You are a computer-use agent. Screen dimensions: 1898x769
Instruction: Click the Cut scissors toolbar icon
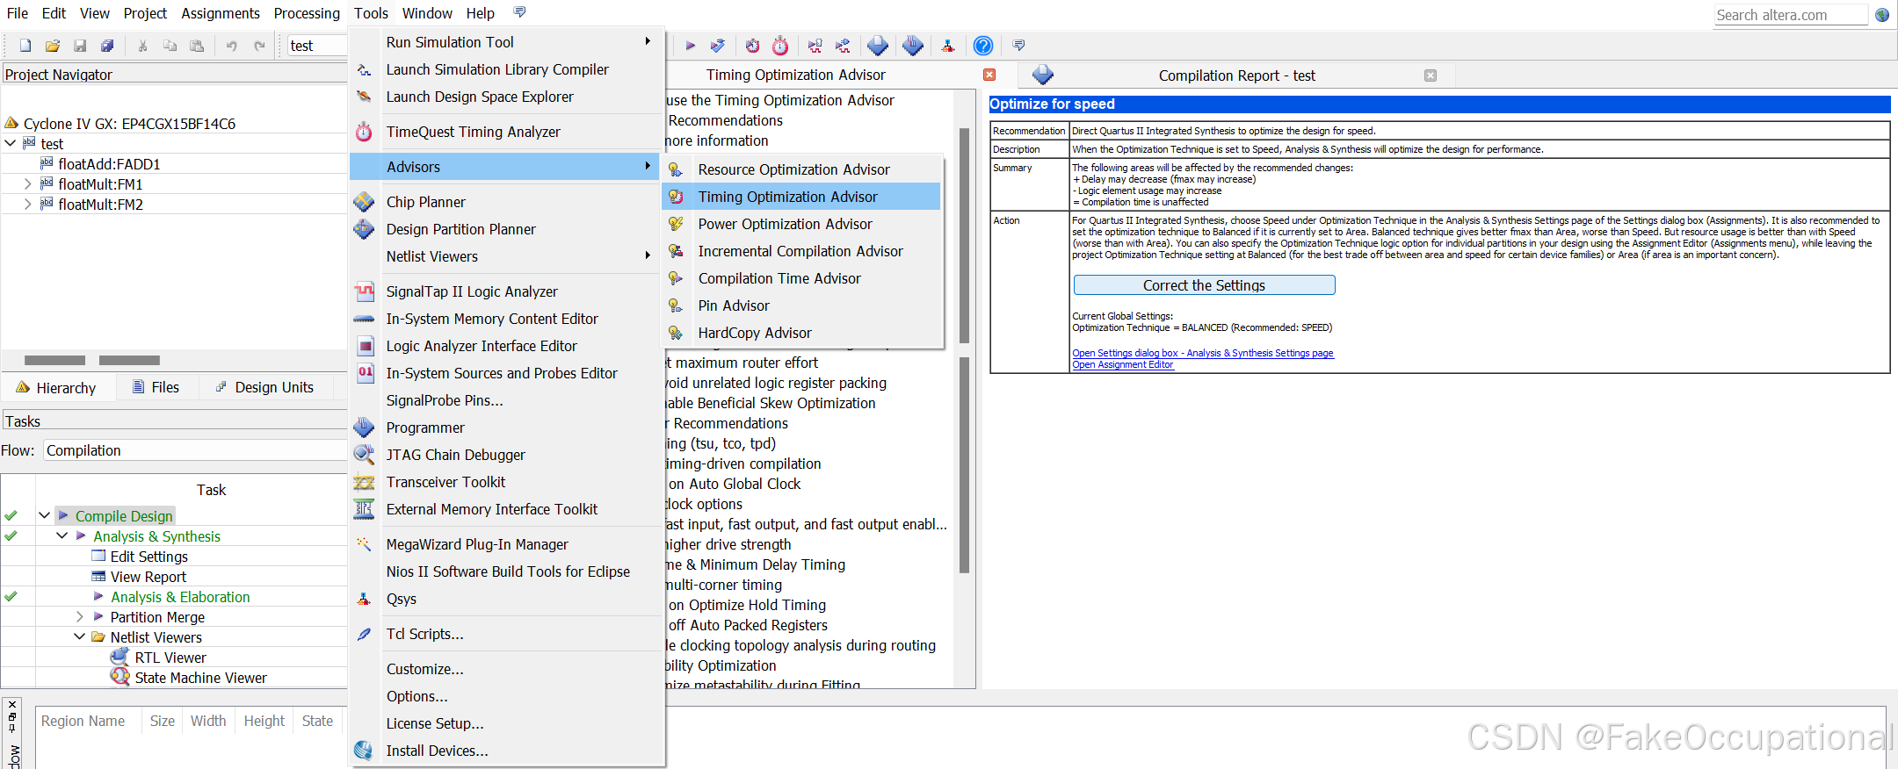[142, 46]
